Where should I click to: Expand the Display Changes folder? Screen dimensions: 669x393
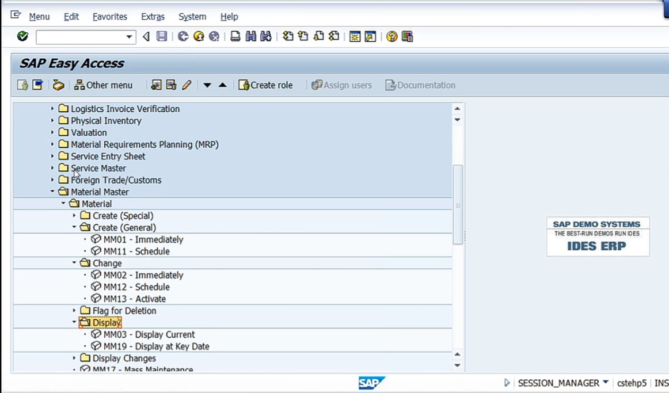click(74, 358)
